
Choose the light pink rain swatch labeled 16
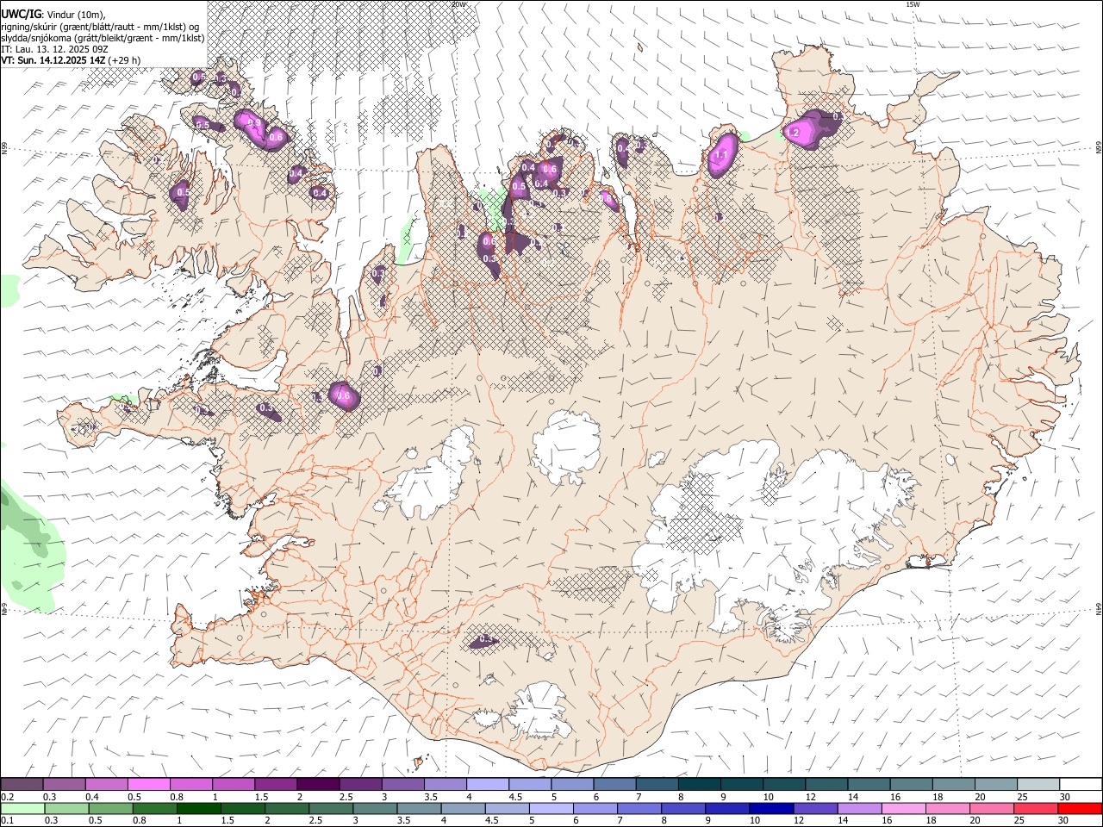click(x=904, y=808)
